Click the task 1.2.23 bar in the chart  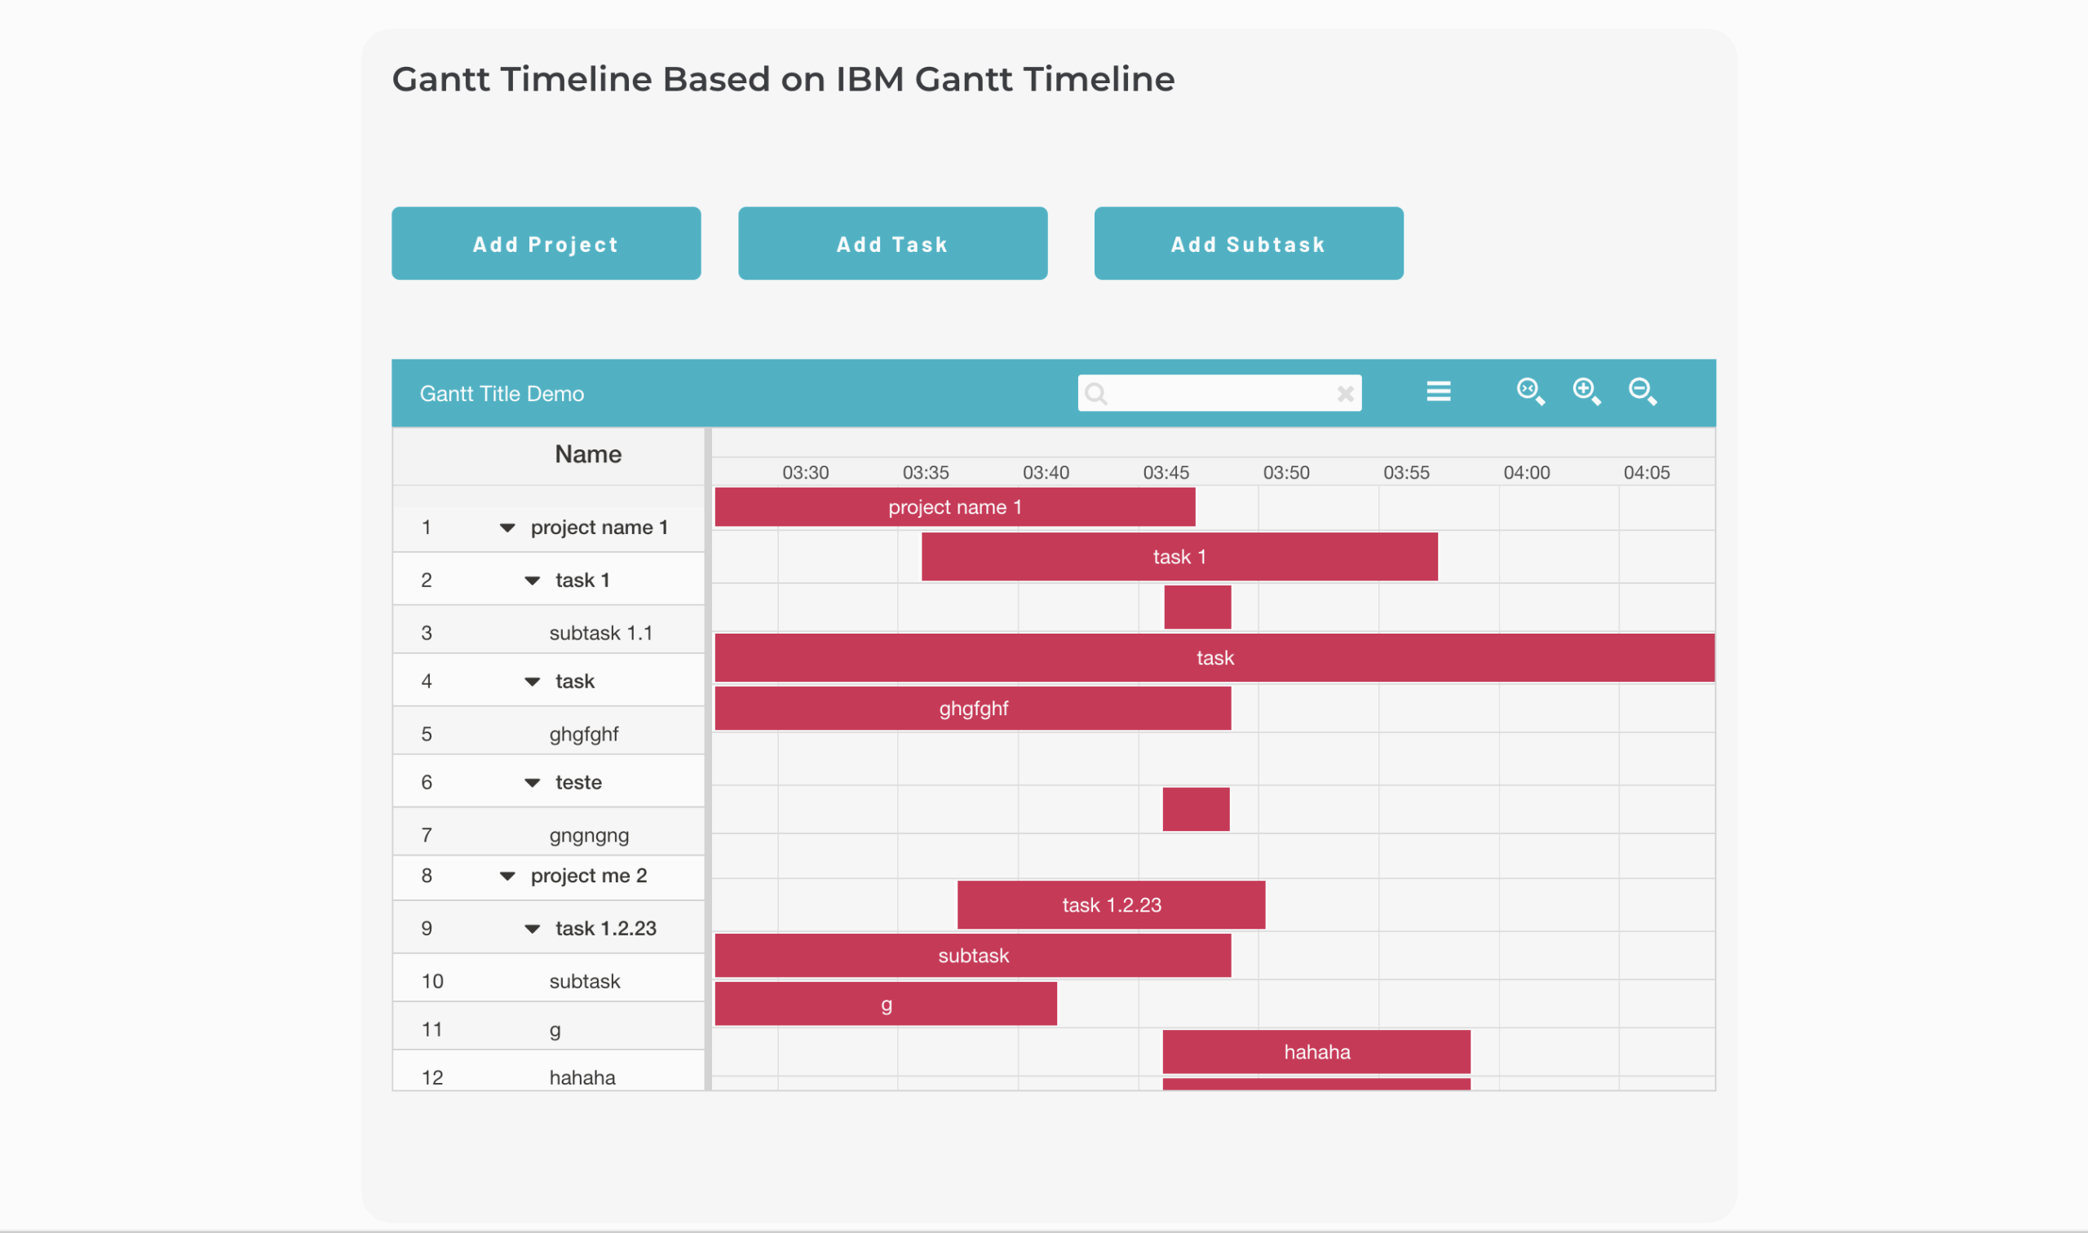point(1111,905)
